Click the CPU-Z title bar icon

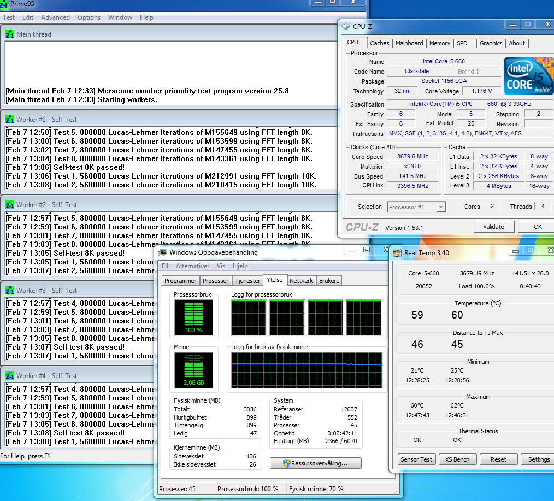[346, 26]
